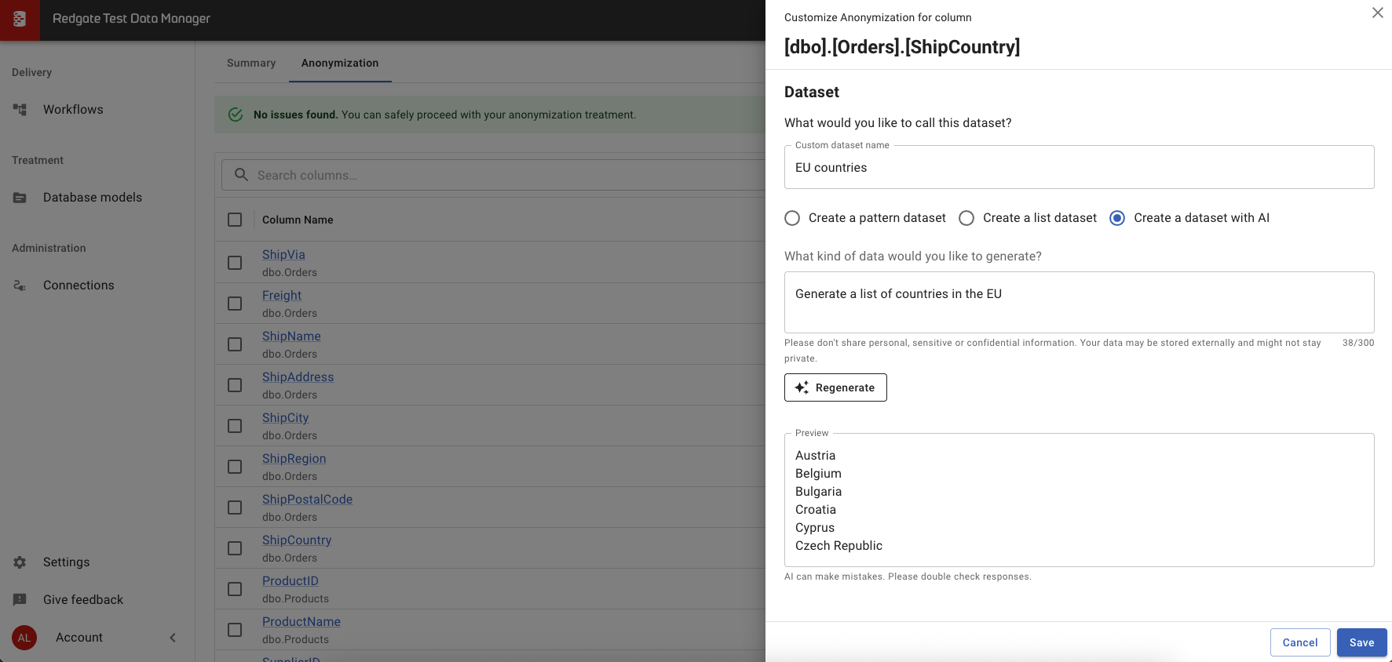Close the Customize Anonymization panel
Screen dimensions: 1392x662
tap(1377, 13)
